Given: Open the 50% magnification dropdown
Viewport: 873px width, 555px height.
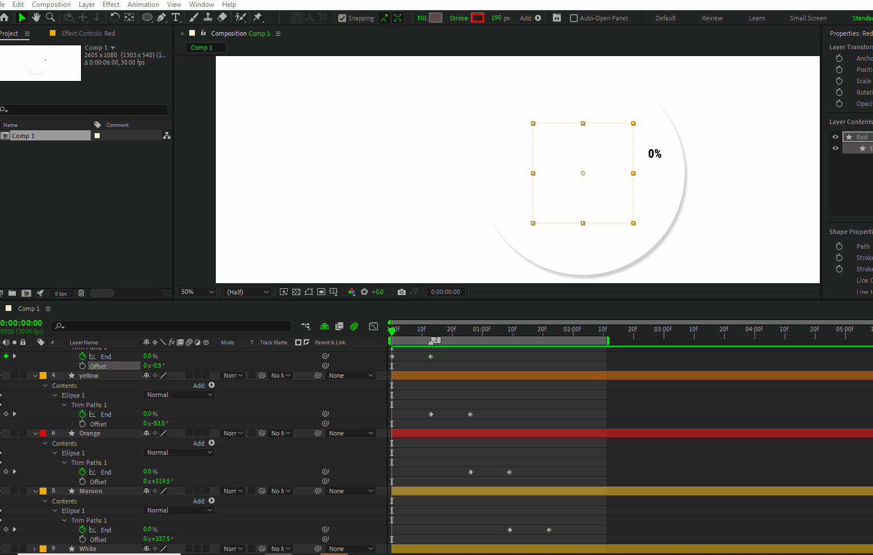Looking at the screenshot, I should point(197,292).
